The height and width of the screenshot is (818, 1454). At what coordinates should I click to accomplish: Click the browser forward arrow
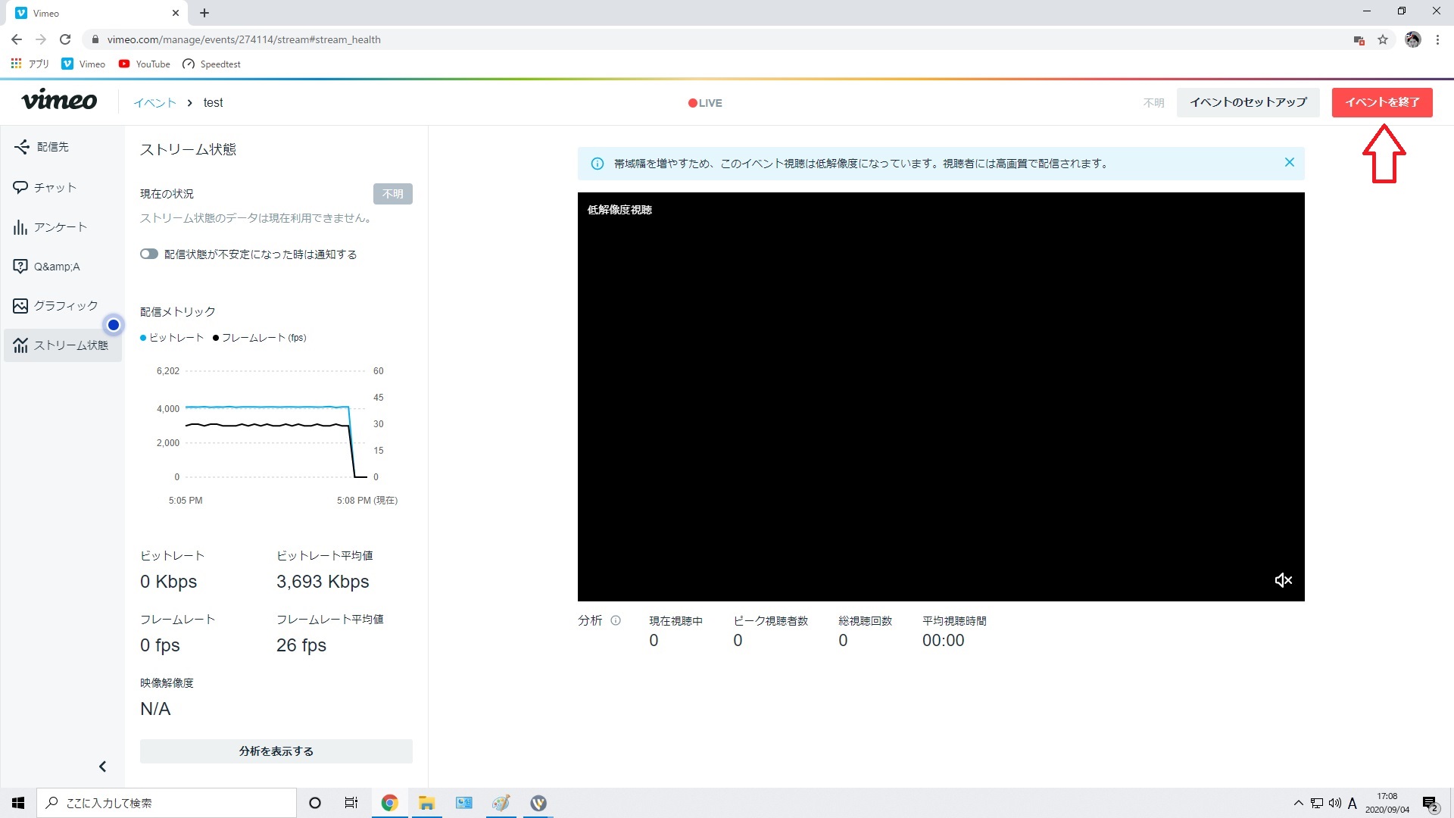41,39
